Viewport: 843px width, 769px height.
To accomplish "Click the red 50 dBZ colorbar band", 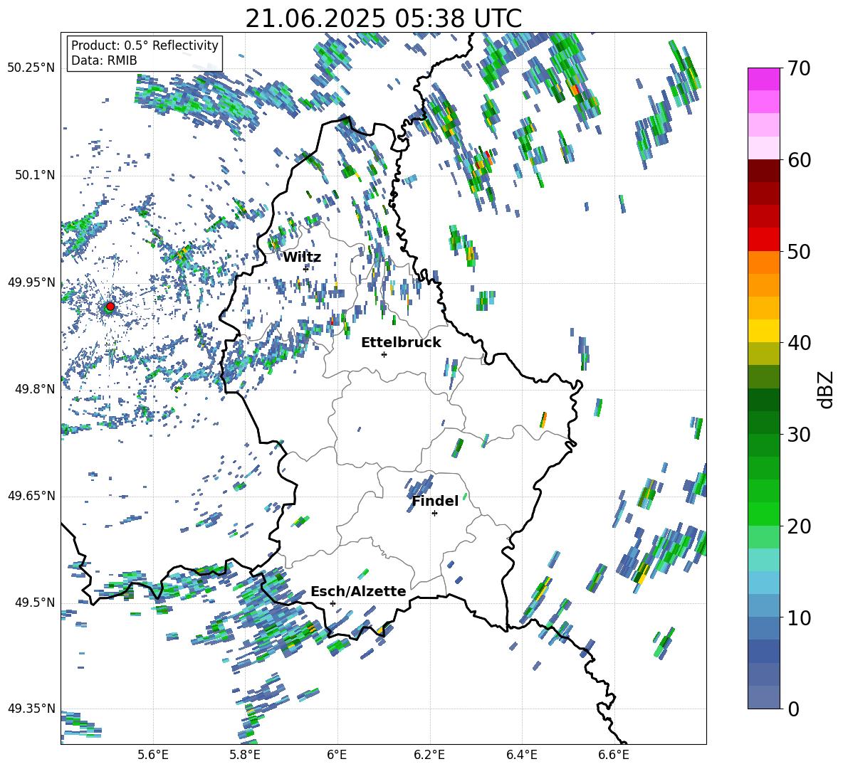I will coord(763,240).
